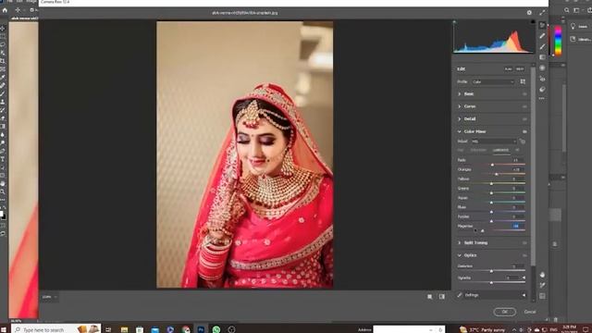Screen dimensions: 592x333
Task: Open Photoshop search icon at top right
Action: click(x=567, y=10)
